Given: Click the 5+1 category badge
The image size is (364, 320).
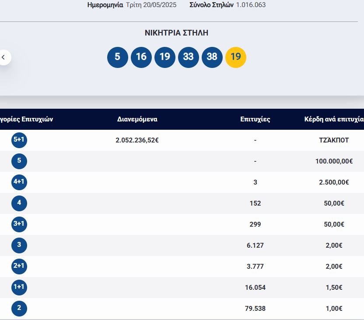Looking at the screenshot, I should pos(19,140).
